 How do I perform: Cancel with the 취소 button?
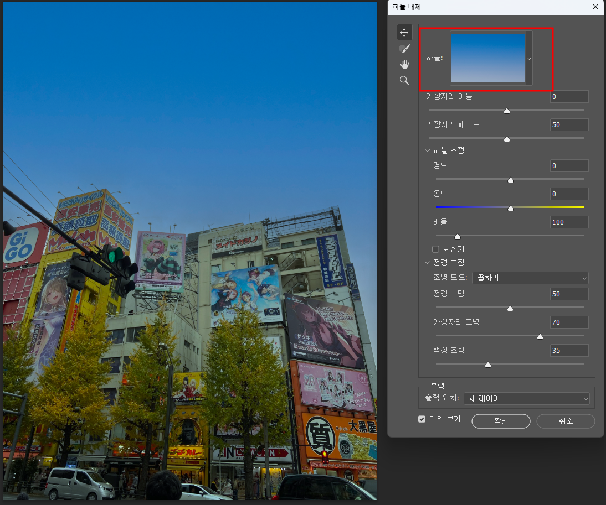566,421
